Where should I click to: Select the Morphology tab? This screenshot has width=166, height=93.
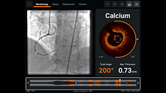[42, 4]
